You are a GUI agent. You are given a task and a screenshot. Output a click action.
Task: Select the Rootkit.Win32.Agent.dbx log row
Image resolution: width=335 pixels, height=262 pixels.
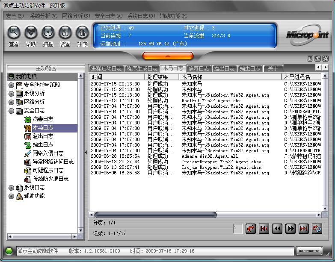point(205,100)
